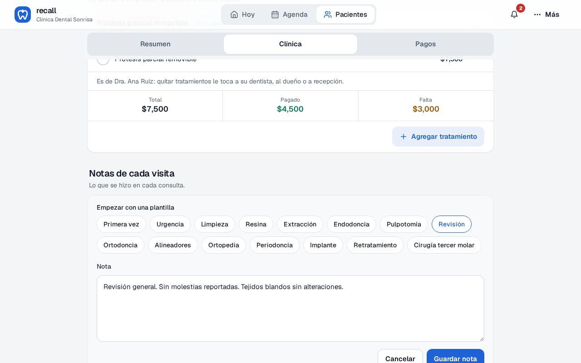Select the Retratamiento template
Image resolution: width=581 pixels, height=363 pixels.
pyautogui.click(x=375, y=245)
